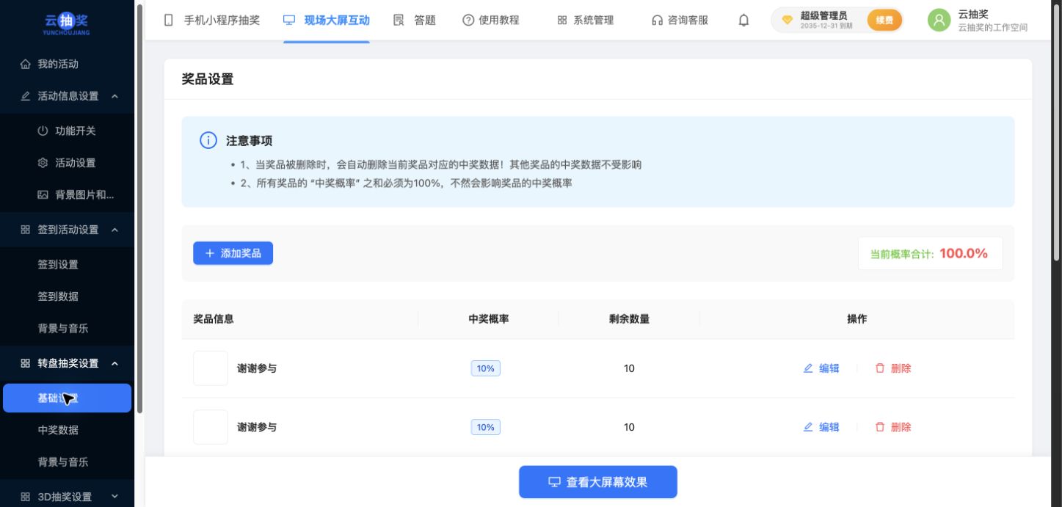Open 签到数据 in the sidebar
Image resolution: width=1062 pixels, height=507 pixels.
pyautogui.click(x=58, y=296)
